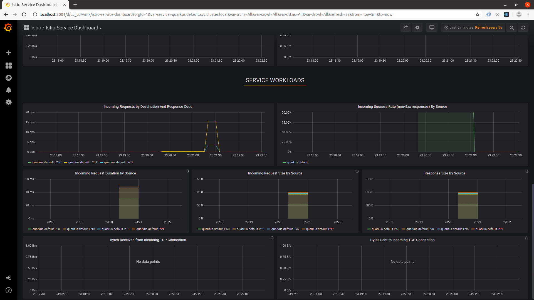Toggle quarkus.default : 401 legend series

[x=118, y=162]
